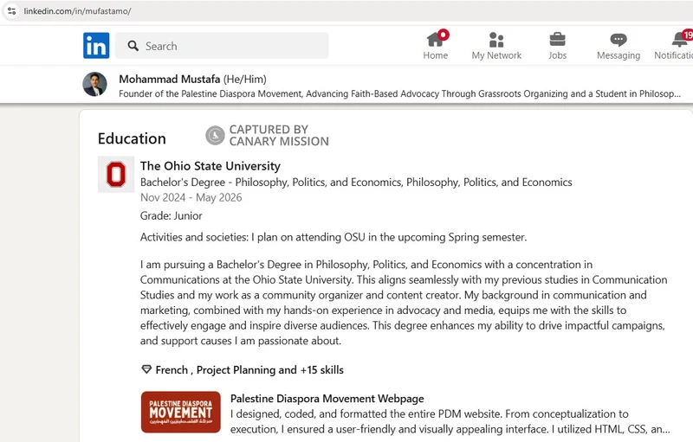Screen dimensions: 693x442
Task: Click the Home nav icon
Action: (436, 40)
